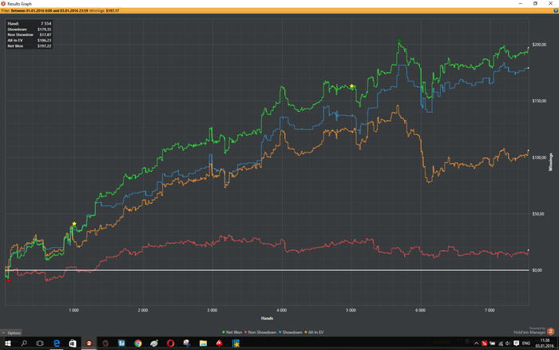Click the yellow star marker near hand 1000
559x350 pixels.
74,224
